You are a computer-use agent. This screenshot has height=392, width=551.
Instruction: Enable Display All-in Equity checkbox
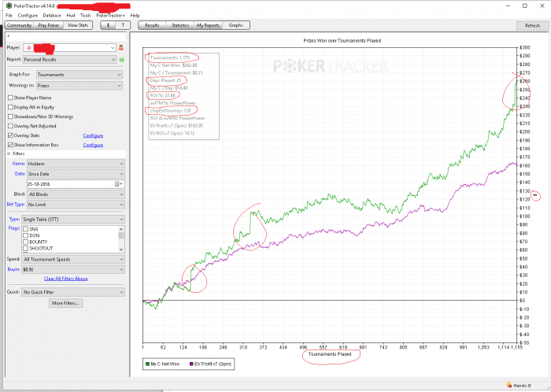10,107
